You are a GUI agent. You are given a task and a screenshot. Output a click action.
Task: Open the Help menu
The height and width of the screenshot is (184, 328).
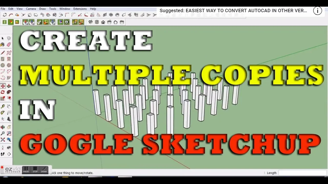93,9
